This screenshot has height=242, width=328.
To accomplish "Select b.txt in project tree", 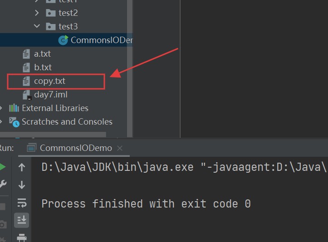I will pos(43,68).
